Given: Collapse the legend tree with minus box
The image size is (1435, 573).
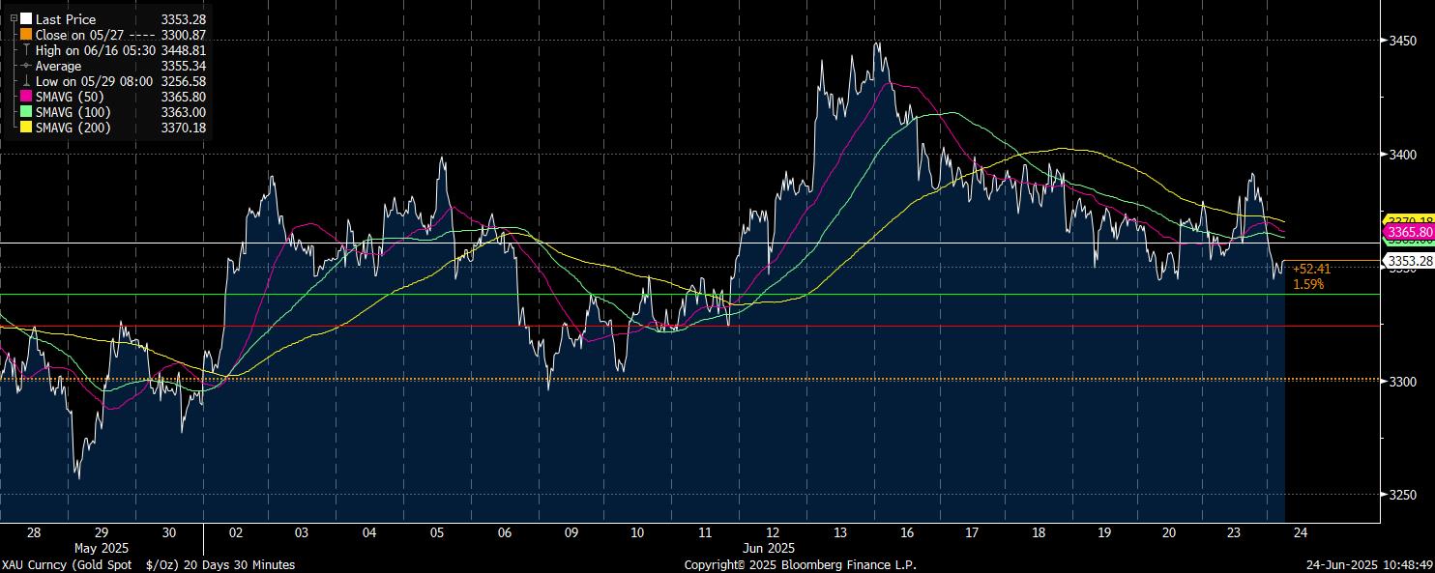Looking at the screenshot, I should point(14,18).
